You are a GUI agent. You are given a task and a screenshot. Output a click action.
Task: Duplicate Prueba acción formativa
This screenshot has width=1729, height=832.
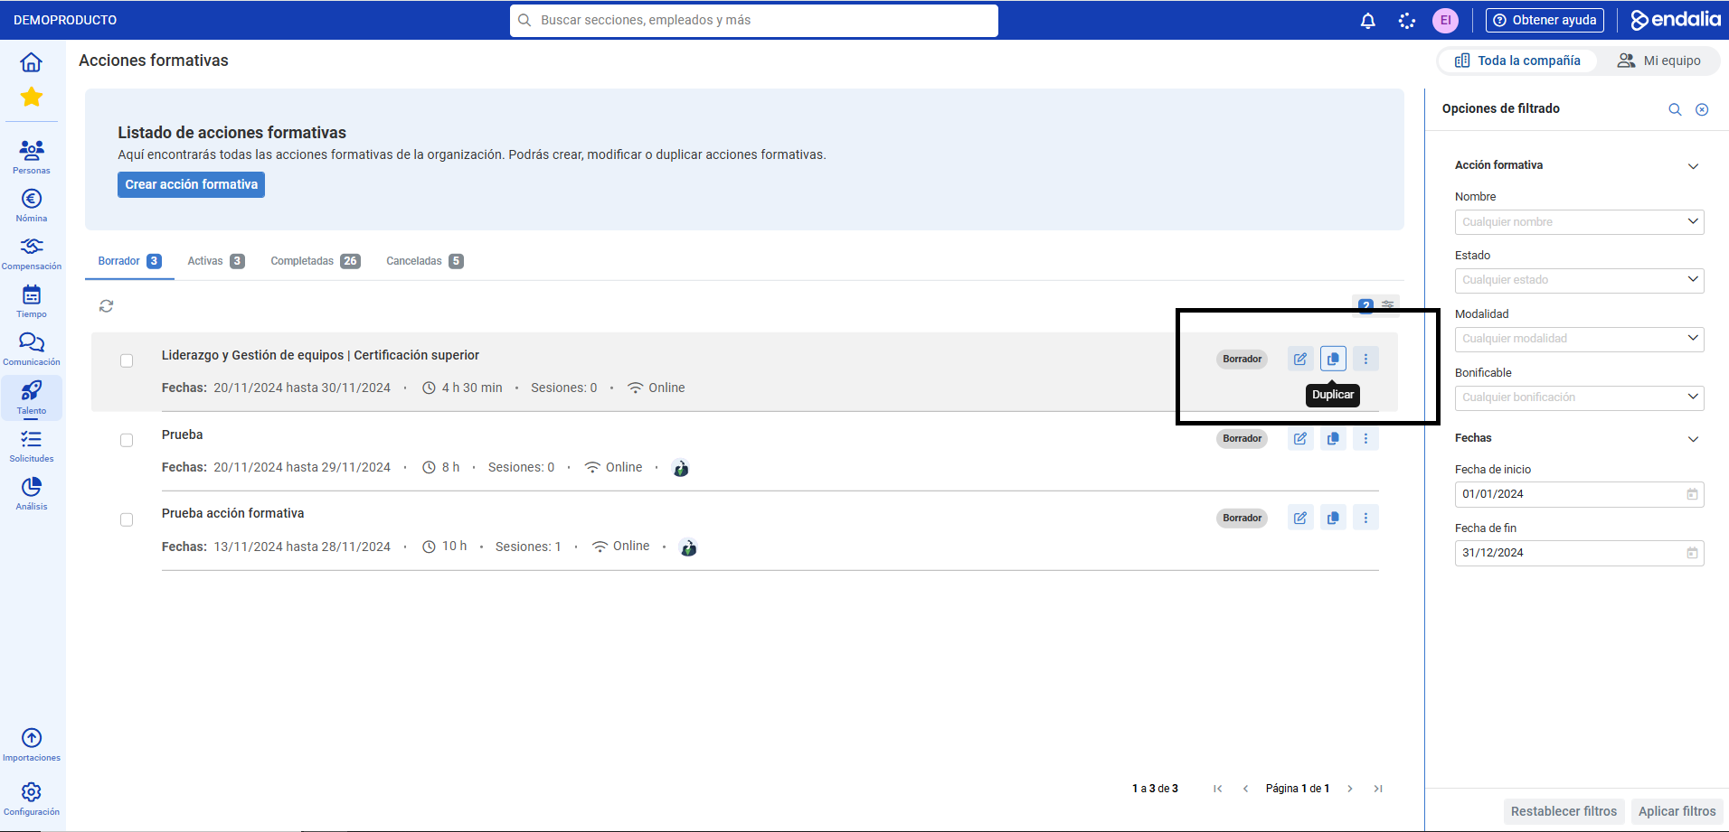[1333, 518]
